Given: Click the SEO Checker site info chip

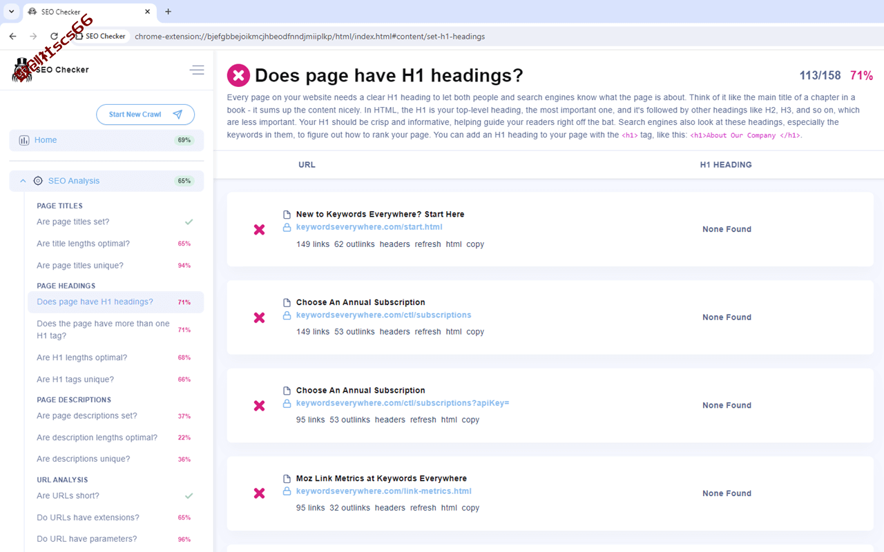Looking at the screenshot, I should click(x=101, y=36).
